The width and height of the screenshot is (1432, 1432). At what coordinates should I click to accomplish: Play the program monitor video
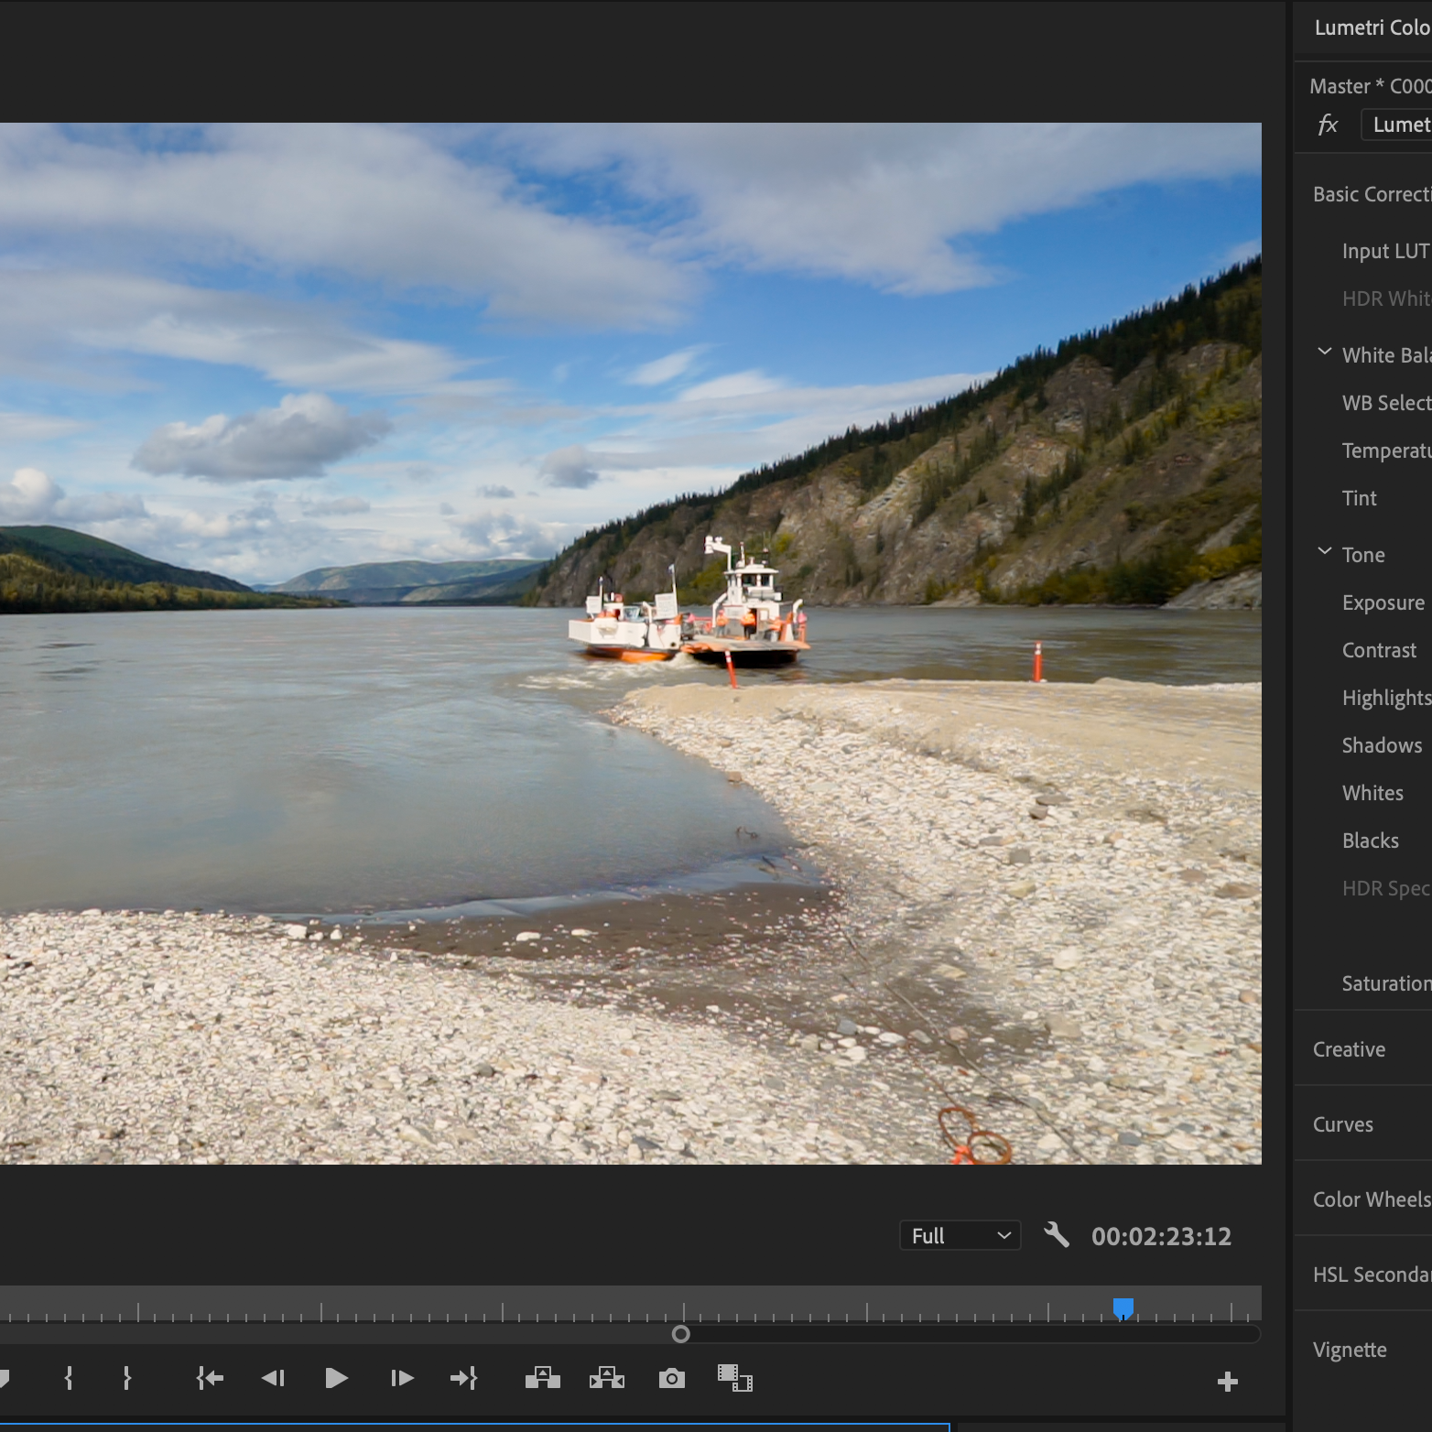pyautogui.click(x=336, y=1378)
